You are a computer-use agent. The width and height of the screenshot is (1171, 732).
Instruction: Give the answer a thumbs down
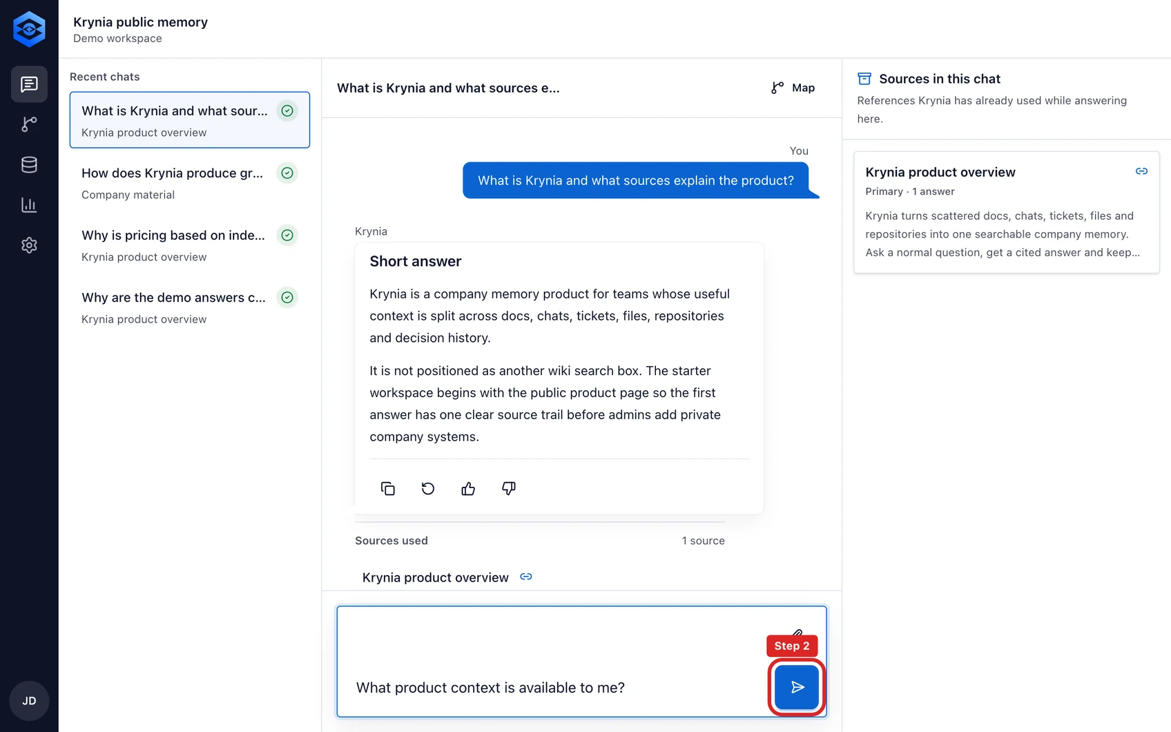tap(509, 489)
